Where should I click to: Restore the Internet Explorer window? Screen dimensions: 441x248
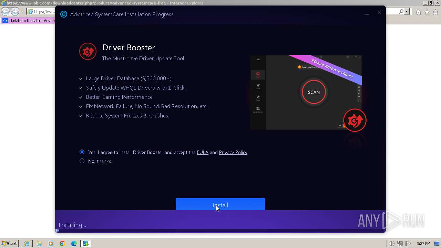tap(431, 3)
